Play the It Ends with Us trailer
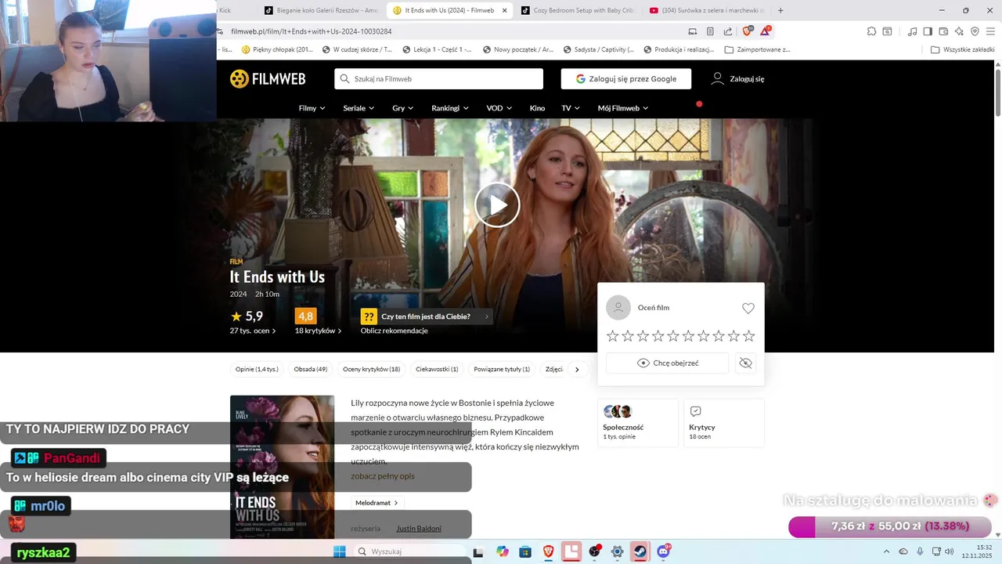Image resolution: width=1002 pixels, height=564 pixels. tap(497, 204)
